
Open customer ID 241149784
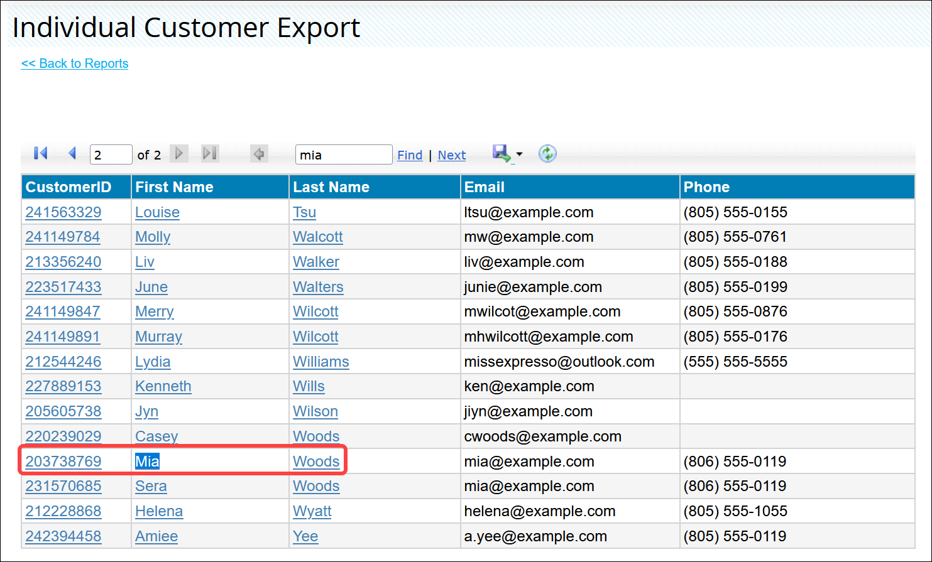pyautogui.click(x=63, y=237)
